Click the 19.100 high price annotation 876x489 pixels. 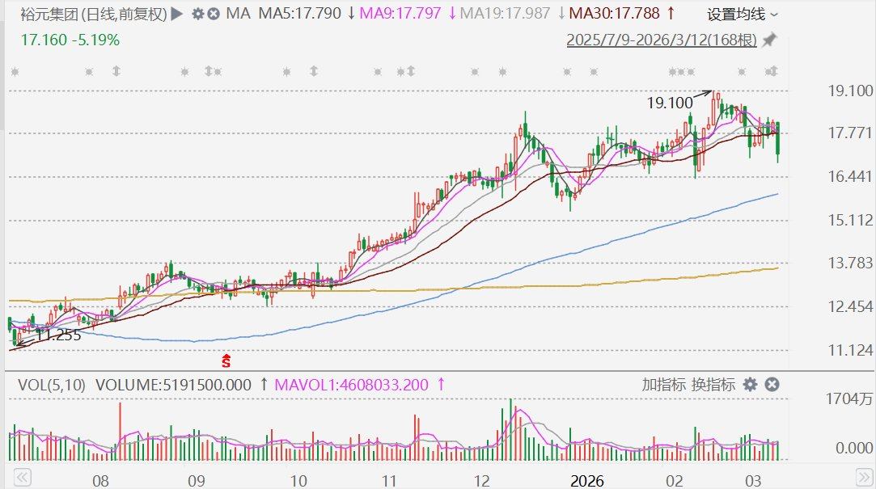click(670, 103)
